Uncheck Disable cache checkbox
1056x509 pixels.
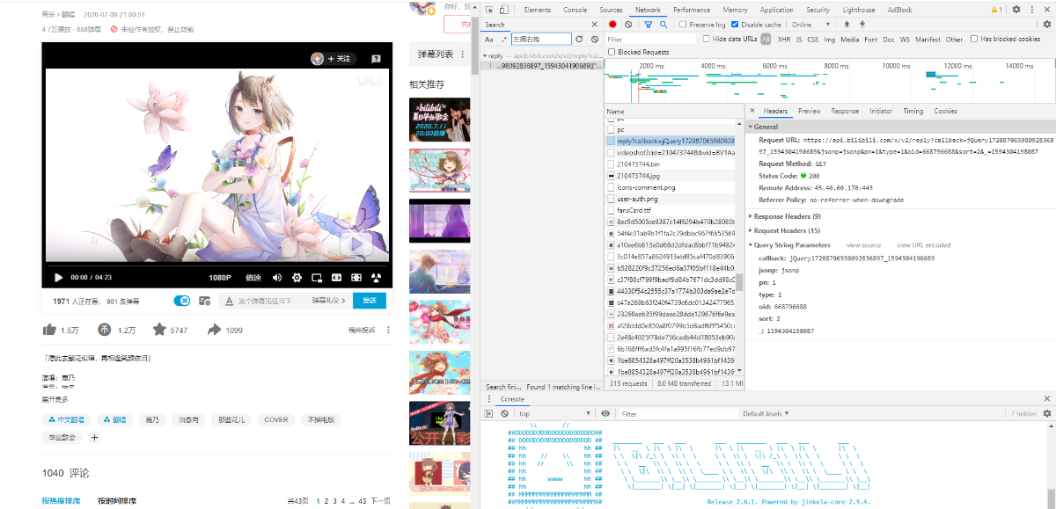click(x=735, y=25)
